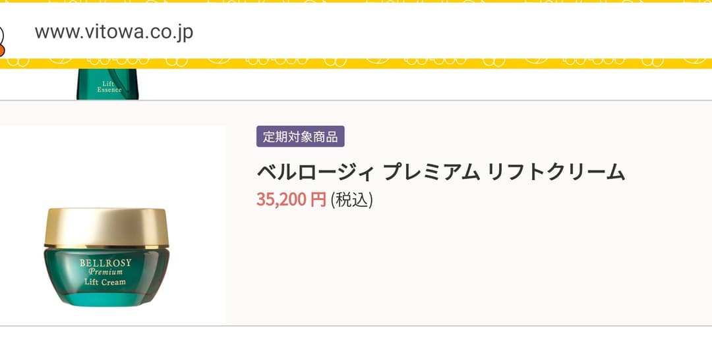Open the ベルロージィ プレミアム リフトクリーム product link
The width and height of the screenshot is (712, 349).
(x=440, y=172)
